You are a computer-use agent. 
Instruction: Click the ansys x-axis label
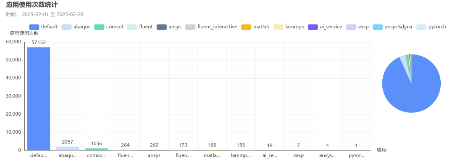[x=154, y=156]
